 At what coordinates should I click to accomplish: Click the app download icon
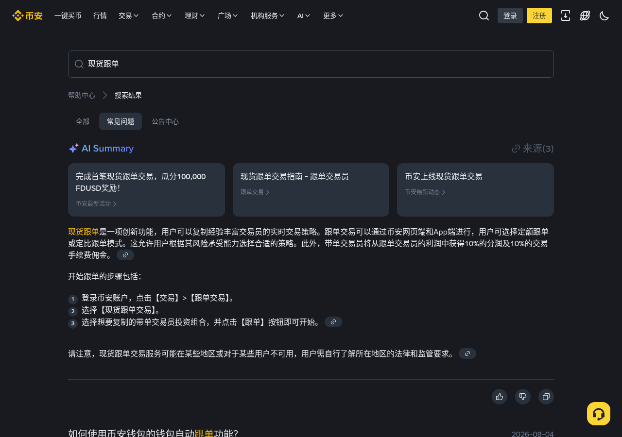click(x=566, y=16)
